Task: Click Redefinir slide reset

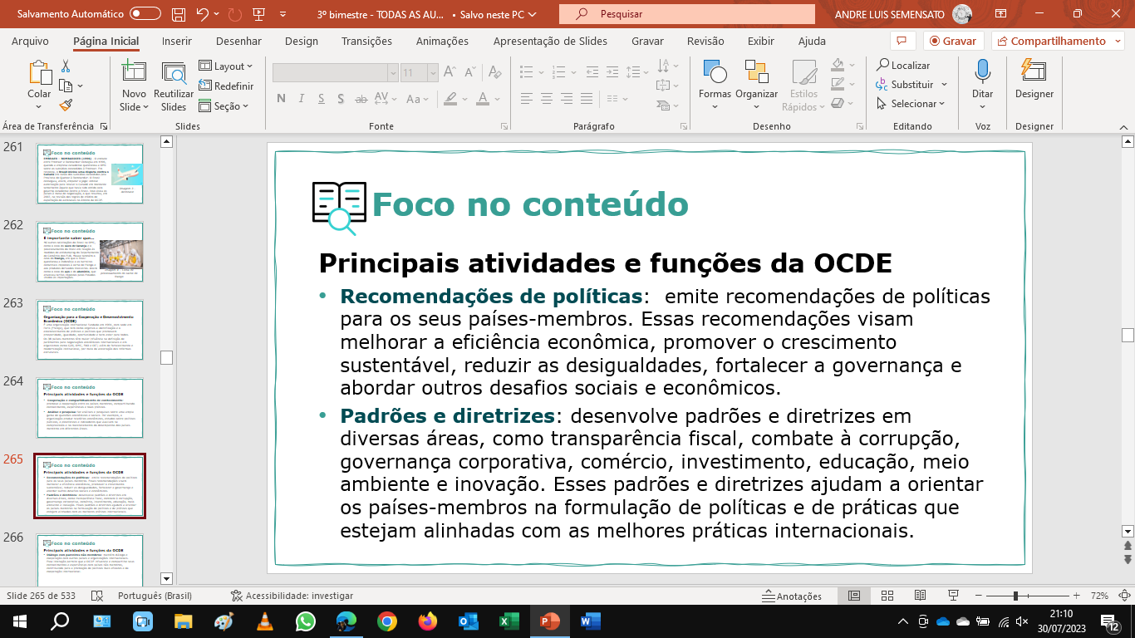Action: [x=226, y=86]
